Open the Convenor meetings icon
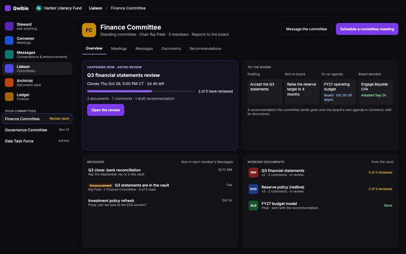406x254 pixels. 9,41
